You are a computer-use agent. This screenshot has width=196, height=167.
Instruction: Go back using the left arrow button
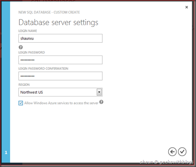click(x=172, y=152)
